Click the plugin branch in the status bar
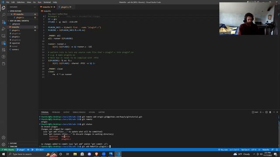This screenshot has width=280, height=157. pos(21,150)
